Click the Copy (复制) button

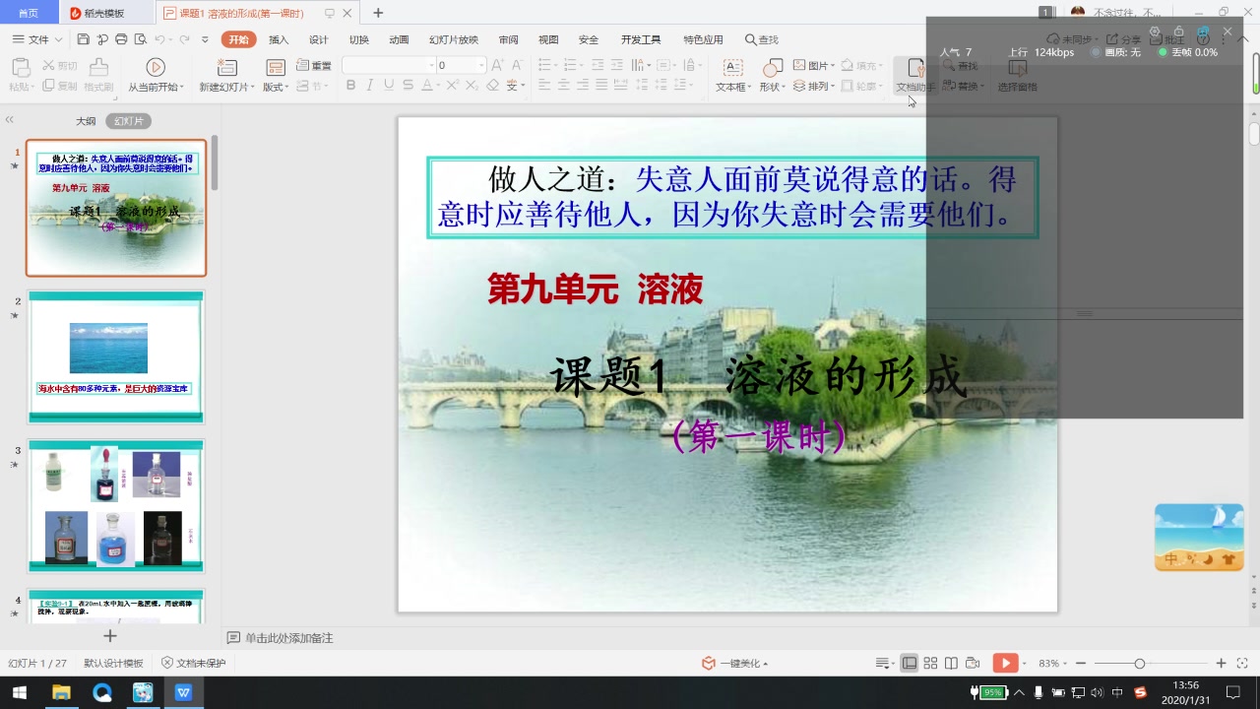tap(60, 86)
